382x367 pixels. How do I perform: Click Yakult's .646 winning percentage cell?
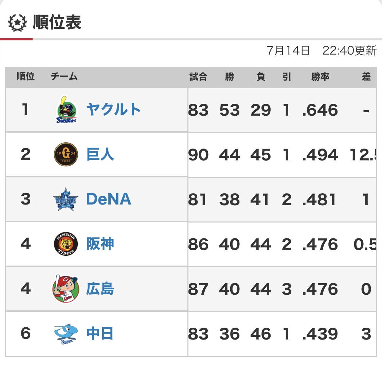320,110
